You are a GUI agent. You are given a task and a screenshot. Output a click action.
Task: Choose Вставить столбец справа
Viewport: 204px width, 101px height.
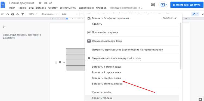[x=132, y=84]
